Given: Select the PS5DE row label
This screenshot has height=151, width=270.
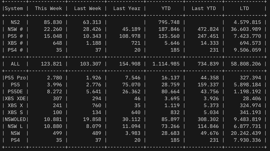Looking at the screenshot, I should 15,91.
